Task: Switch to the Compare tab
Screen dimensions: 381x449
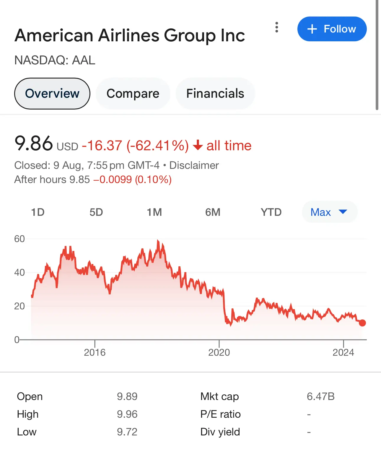Action: (133, 94)
